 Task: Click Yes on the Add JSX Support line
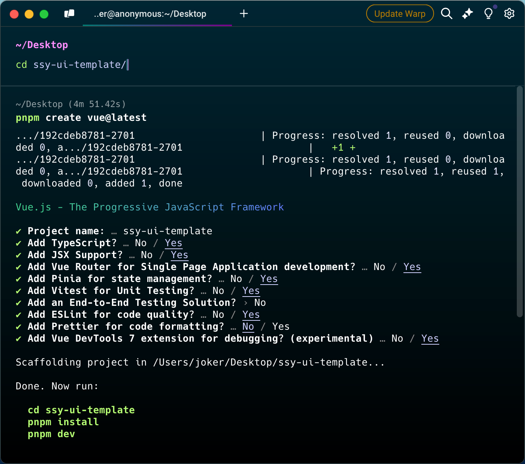point(179,255)
